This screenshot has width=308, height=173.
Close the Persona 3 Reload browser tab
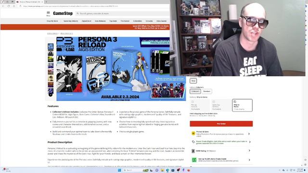[x=42, y=2]
